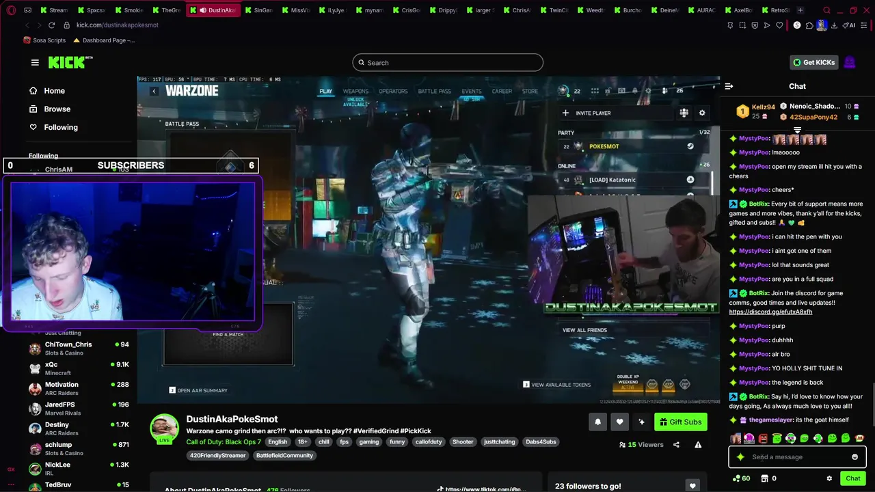This screenshot has width=875, height=492.
Task: Collapse the chat panel arrow icon
Action: (x=729, y=86)
